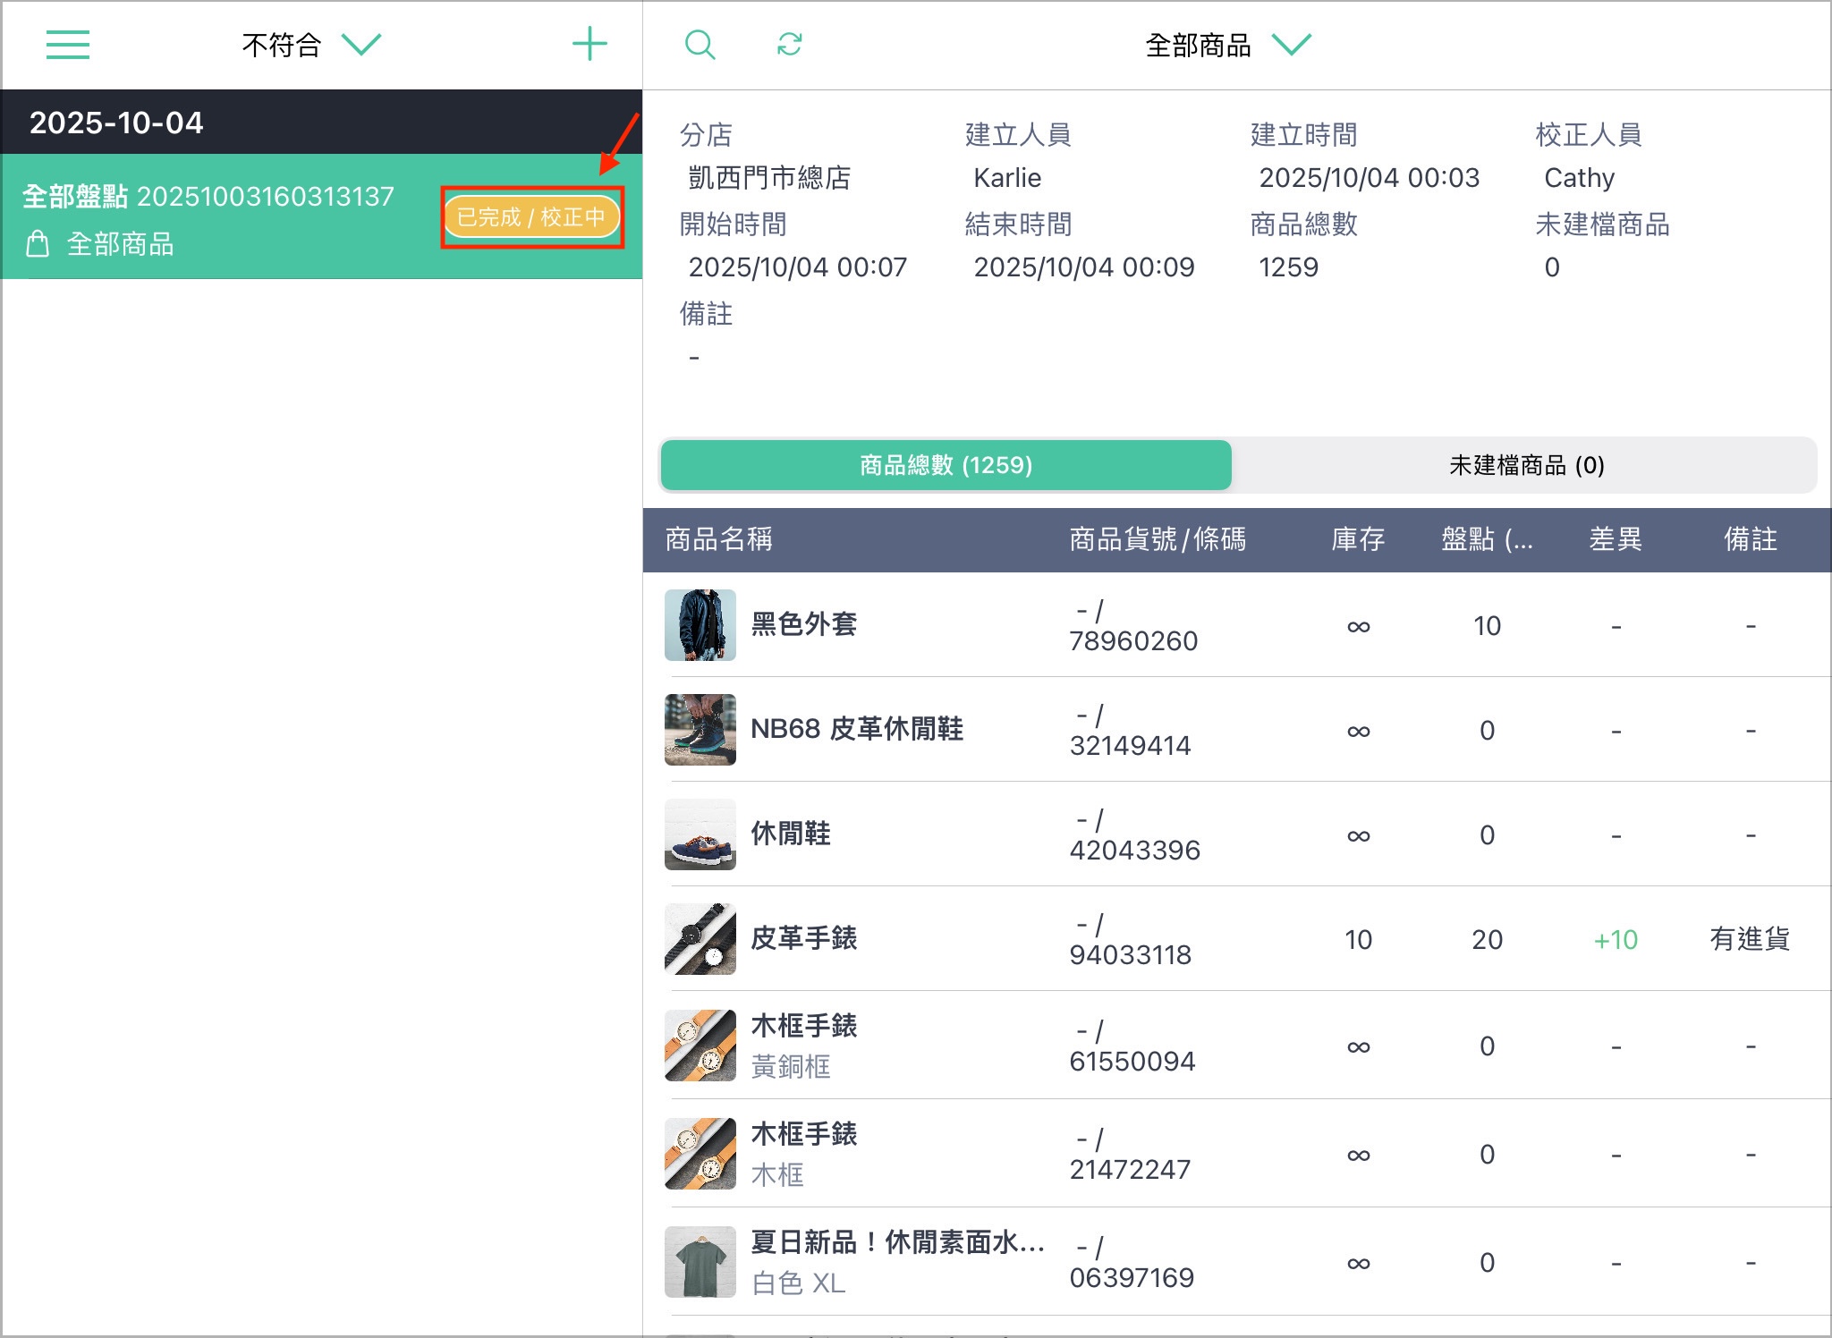Switch to 未建檔商品 (0) tab

[1525, 465]
